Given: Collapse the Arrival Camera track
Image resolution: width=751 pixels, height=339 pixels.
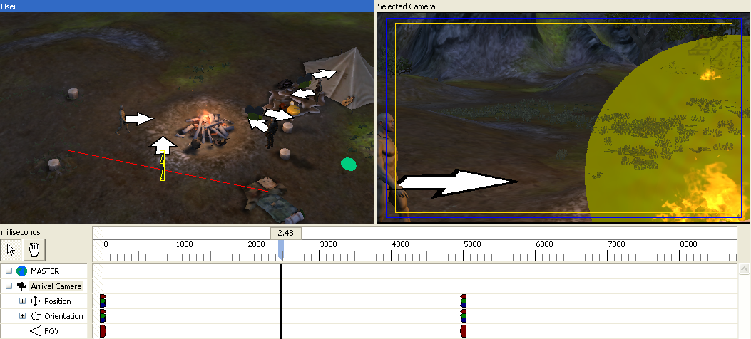Looking at the screenshot, I should [x=9, y=286].
